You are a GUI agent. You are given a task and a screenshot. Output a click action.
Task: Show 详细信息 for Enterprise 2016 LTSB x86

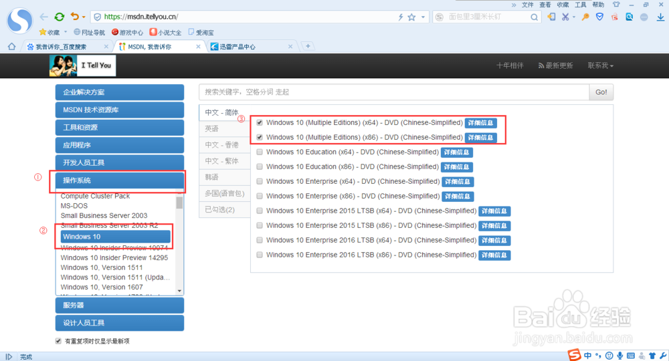(494, 255)
